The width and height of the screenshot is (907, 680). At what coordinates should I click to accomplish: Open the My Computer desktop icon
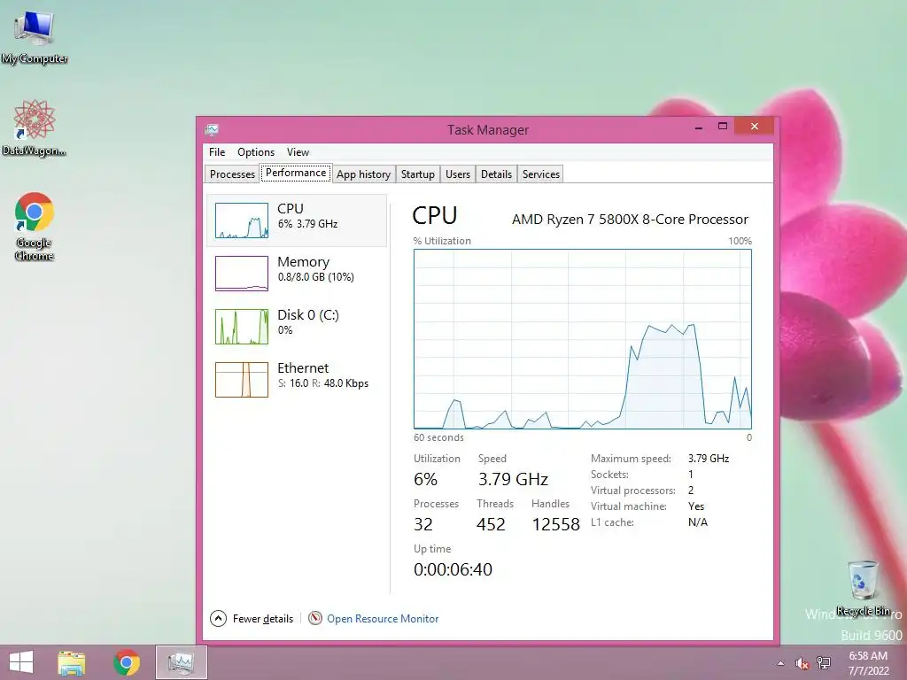[x=35, y=35]
